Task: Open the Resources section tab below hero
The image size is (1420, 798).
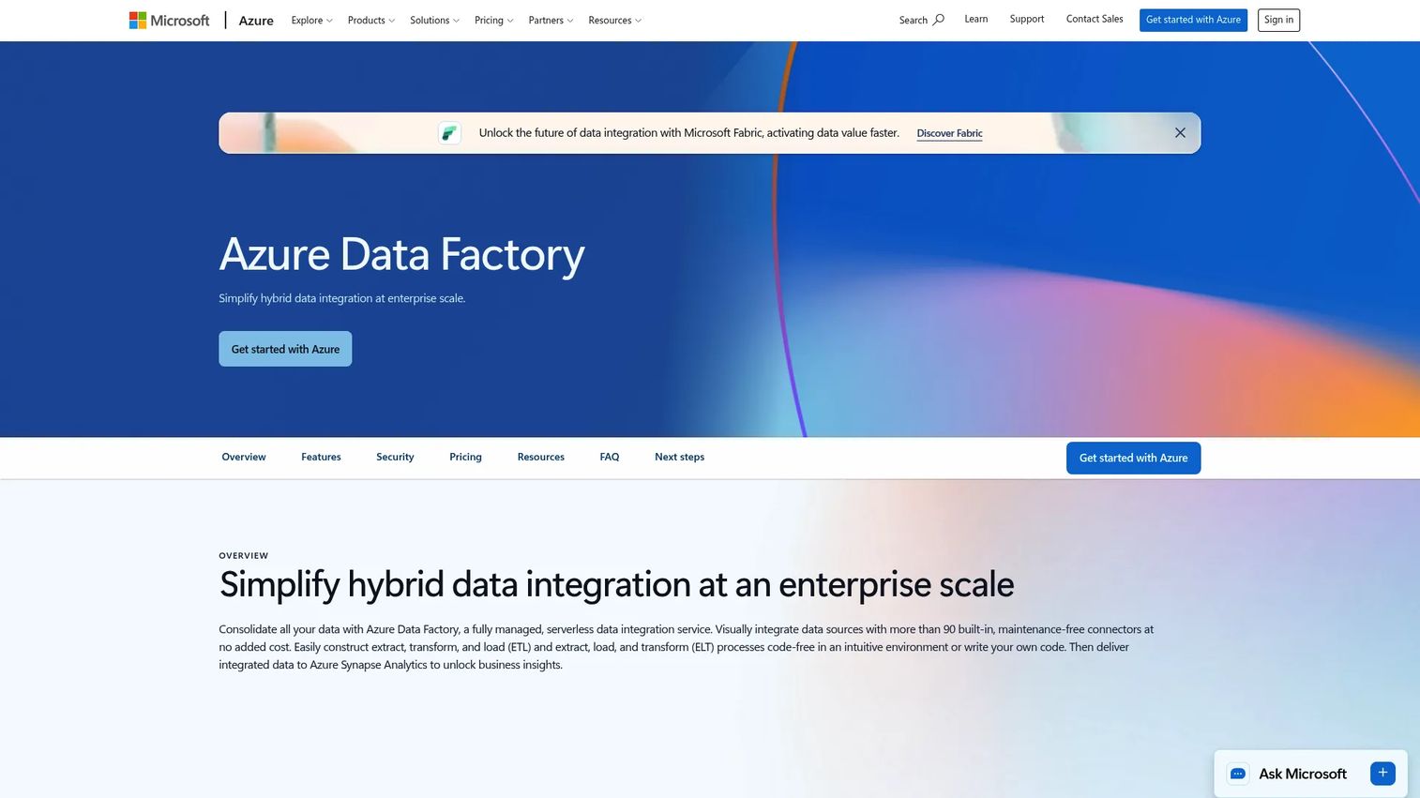Action: 541,458
